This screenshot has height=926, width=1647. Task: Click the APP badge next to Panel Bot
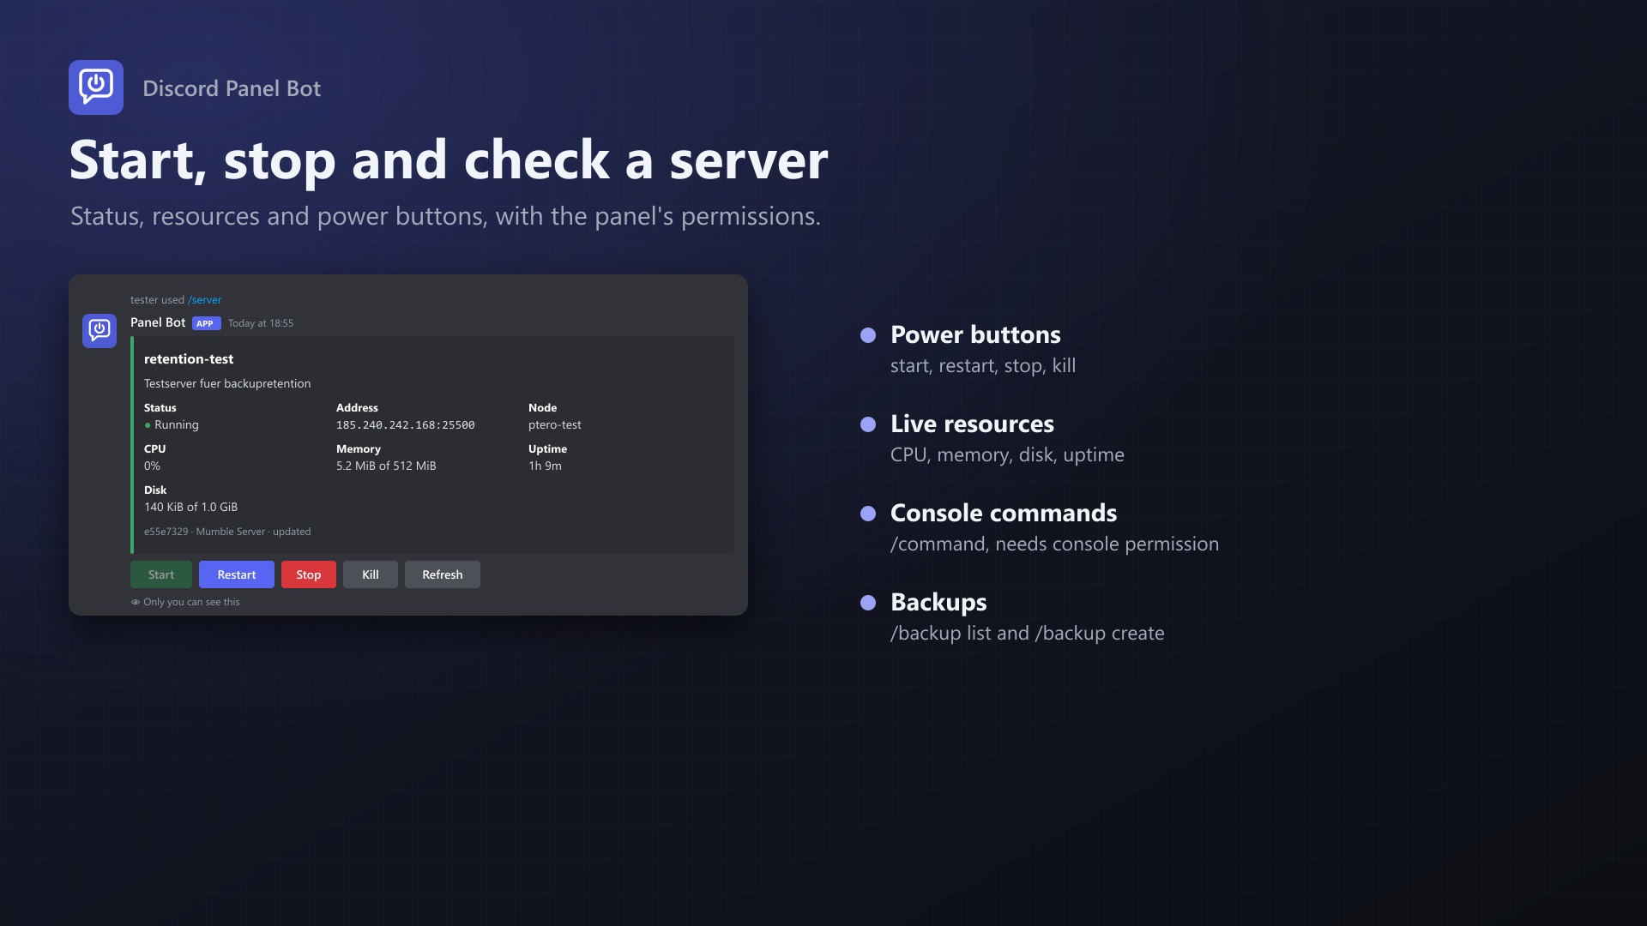click(207, 323)
